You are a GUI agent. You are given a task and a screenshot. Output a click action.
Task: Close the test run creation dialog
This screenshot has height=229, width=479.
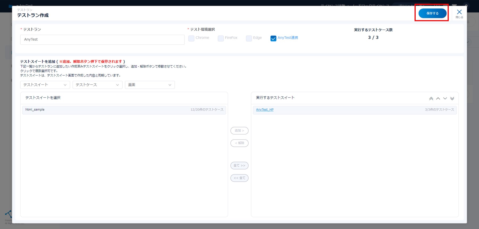coord(459,13)
